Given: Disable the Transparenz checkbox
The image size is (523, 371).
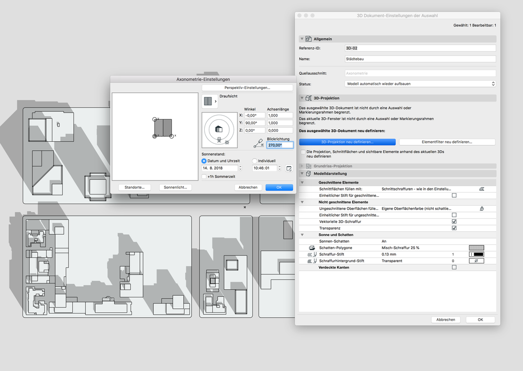Looking at the screenshot, I should click(454, 228).
